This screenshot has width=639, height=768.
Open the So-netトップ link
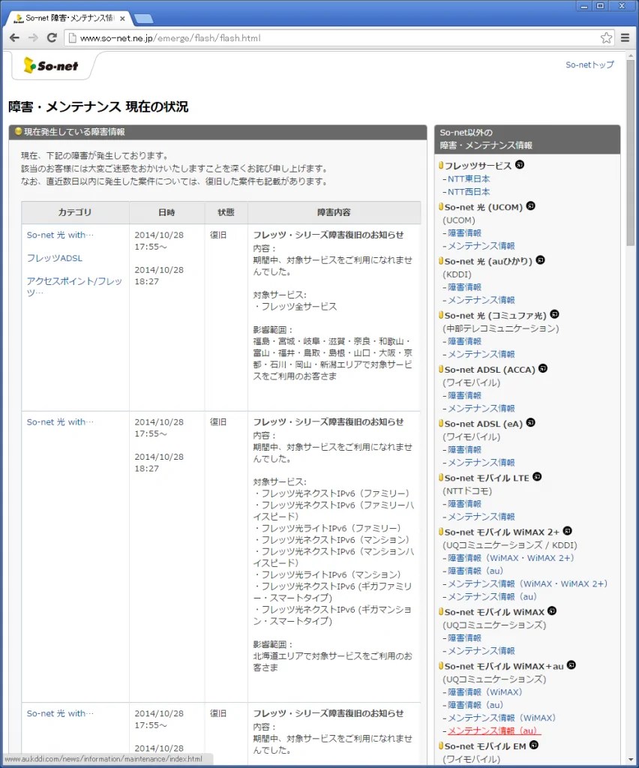point(589,64)
